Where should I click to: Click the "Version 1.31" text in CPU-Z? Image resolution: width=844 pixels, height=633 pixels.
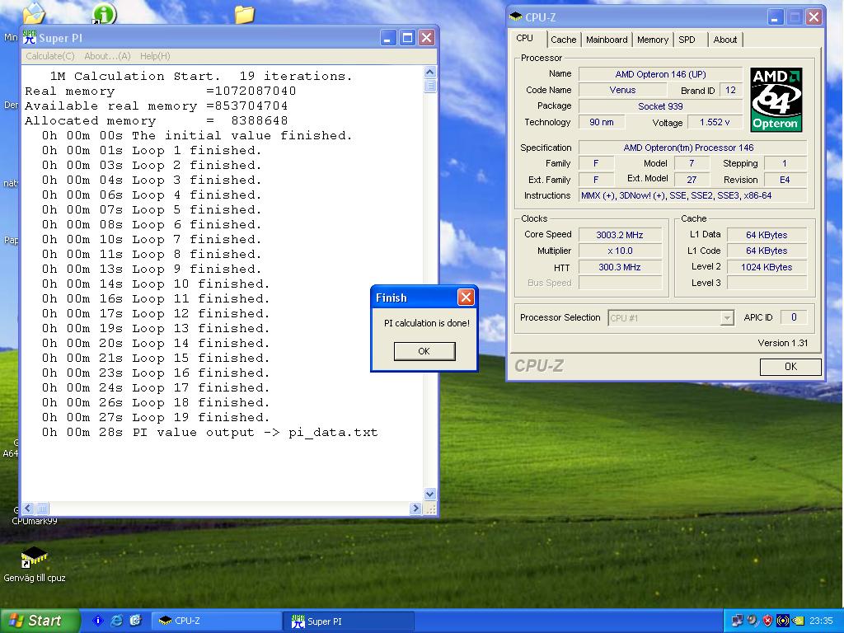pyautogui.click(x=783, y=343)
